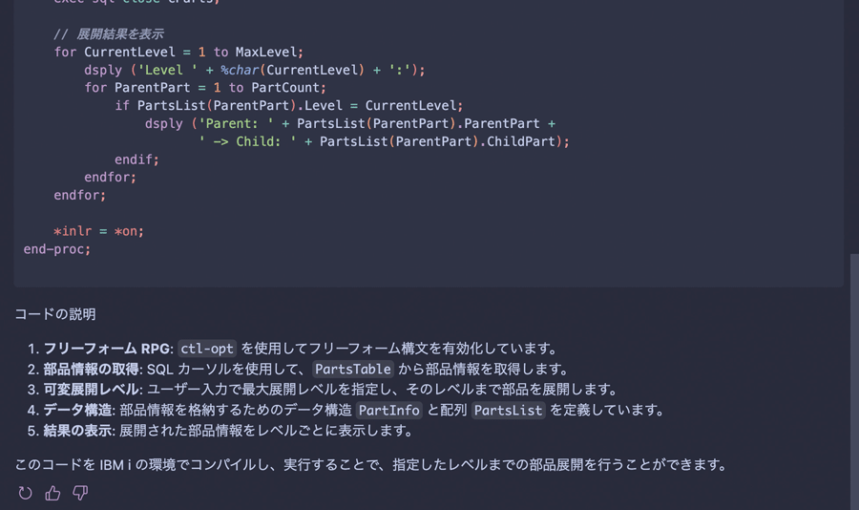Viewport: 859px width, 510px height.
Task: Click the bold データ構造 list item
Action: click(x=77, y=410)
